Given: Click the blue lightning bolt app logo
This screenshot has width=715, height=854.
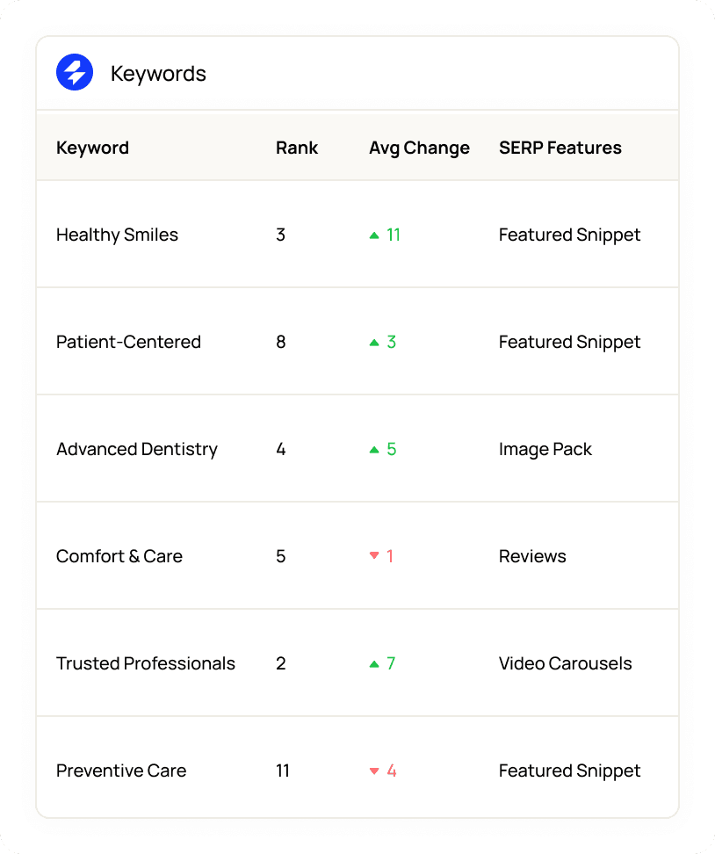Looking at the screenshot, I should (x=75, y=72).
